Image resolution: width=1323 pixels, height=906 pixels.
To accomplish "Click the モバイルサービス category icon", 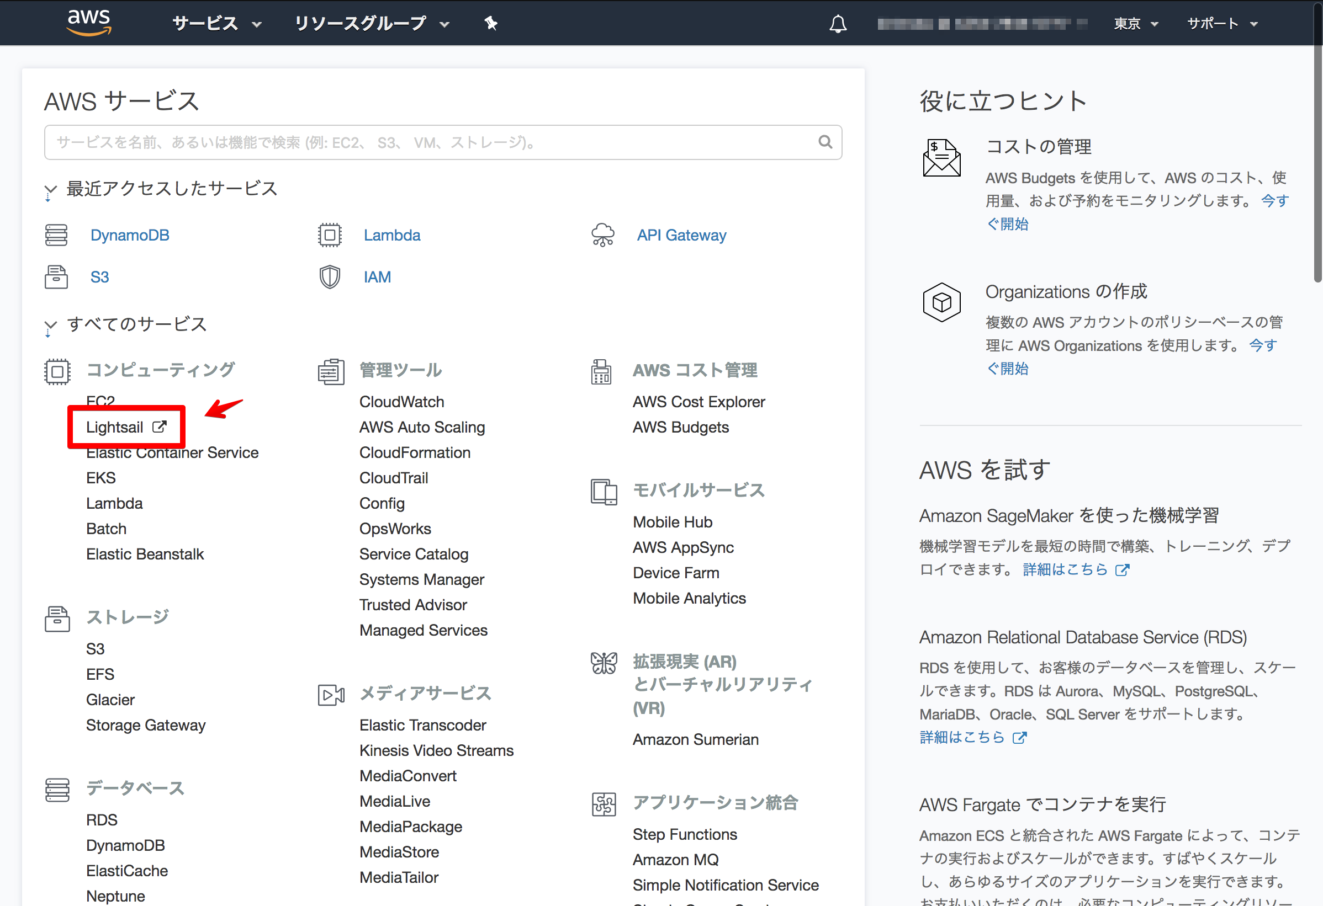I will click(604, 492).
